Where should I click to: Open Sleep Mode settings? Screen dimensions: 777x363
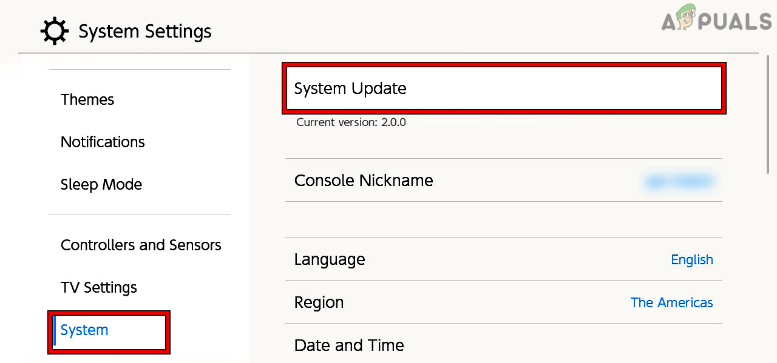click(101, 184)
